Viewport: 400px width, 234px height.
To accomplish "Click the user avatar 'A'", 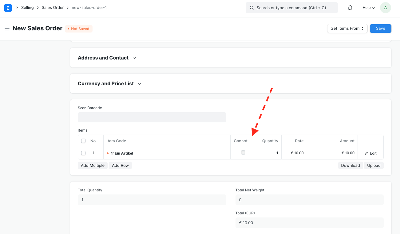I will pyautogui.click(x=386, y=8).
